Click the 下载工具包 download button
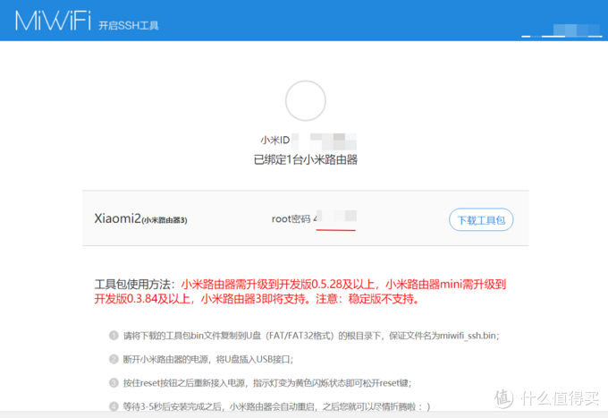 [x=481, y=220]
